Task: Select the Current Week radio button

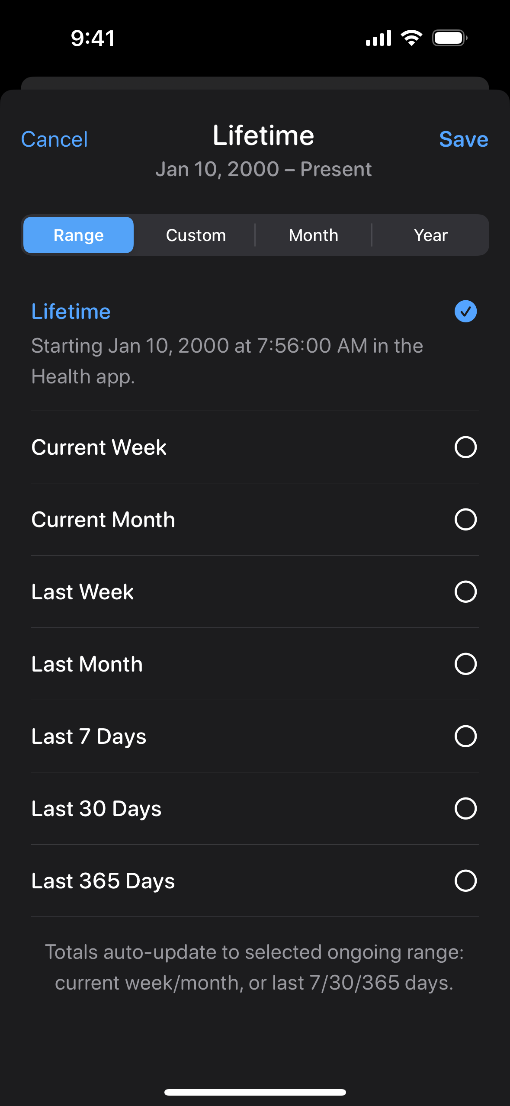Action: pos(465,447)
